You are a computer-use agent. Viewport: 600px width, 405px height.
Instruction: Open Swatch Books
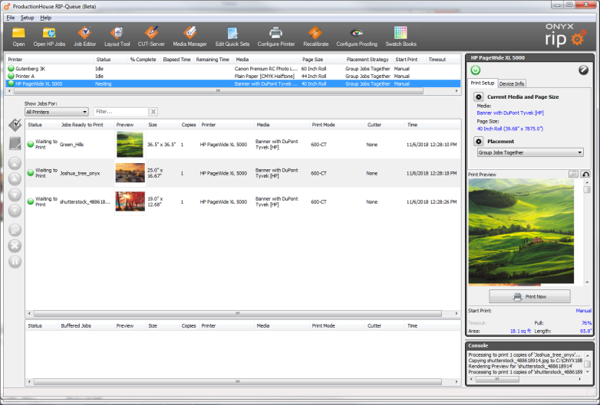[x=400, y=35]
